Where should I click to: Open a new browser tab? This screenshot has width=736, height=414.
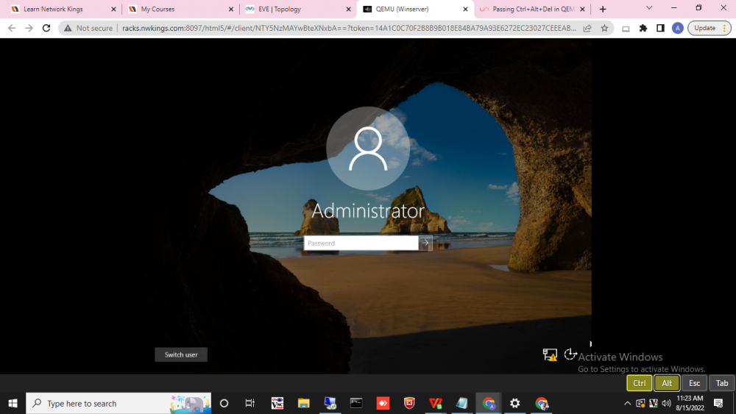point(603,9)
